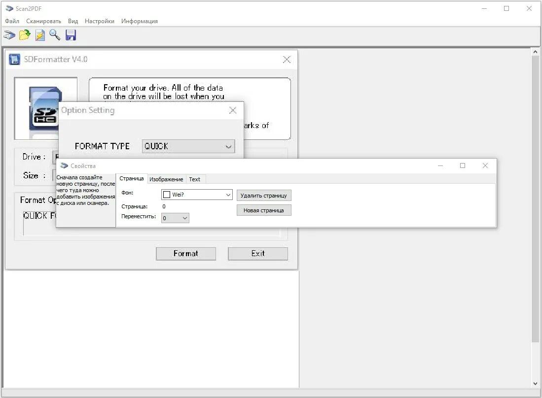Click the edit page notepad toolbar icon
This screenshot has height=398, width=542.
click(x=40, y=35)
